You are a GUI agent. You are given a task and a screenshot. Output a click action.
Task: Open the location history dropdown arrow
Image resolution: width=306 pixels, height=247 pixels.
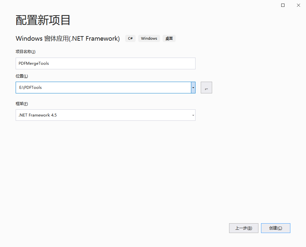click(x=193, y=88)
